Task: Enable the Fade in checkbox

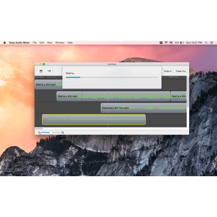Action: click(x=162, y=71)
